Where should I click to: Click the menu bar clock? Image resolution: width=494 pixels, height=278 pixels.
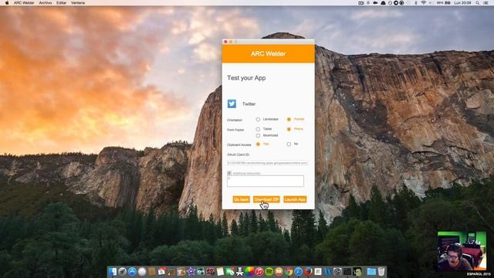click(463, 3)
